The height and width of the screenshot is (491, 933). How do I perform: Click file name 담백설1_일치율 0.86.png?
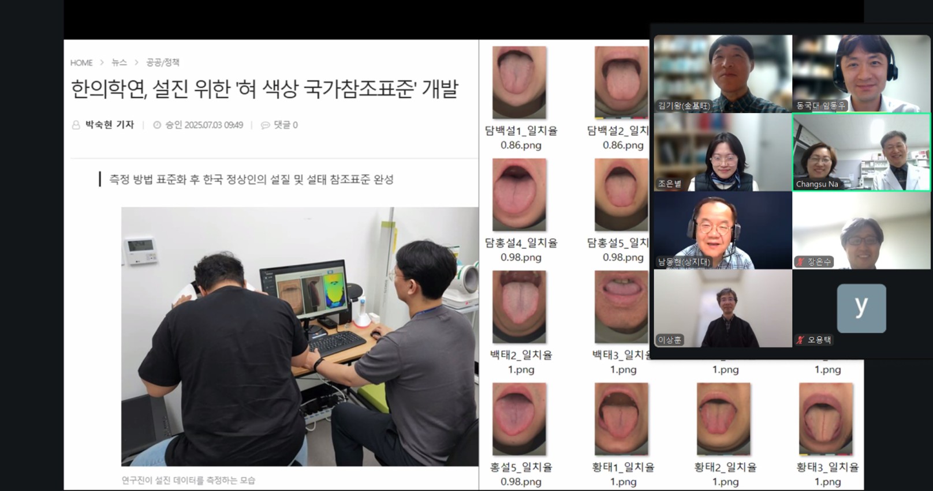click(521, 138)
